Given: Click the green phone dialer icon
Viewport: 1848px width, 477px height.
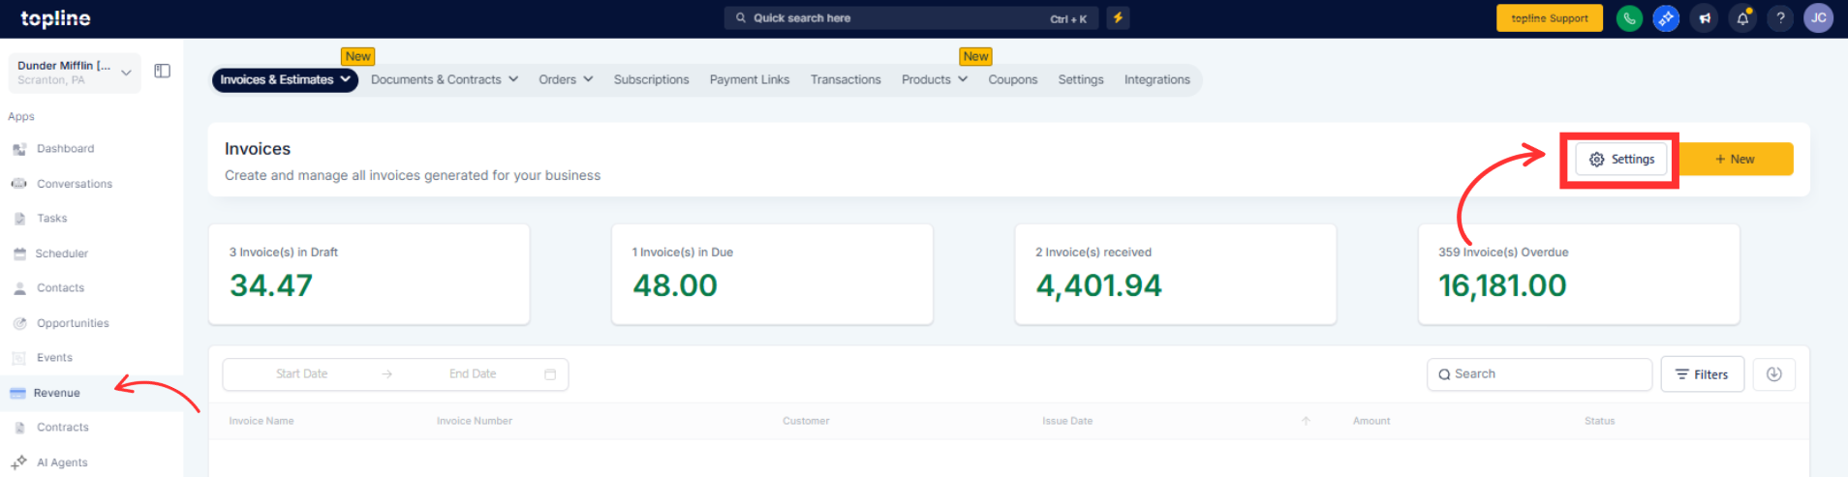Looking at the screenshot, I should (1629, 18).
